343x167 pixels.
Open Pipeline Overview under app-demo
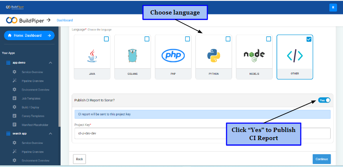point(32,81)
